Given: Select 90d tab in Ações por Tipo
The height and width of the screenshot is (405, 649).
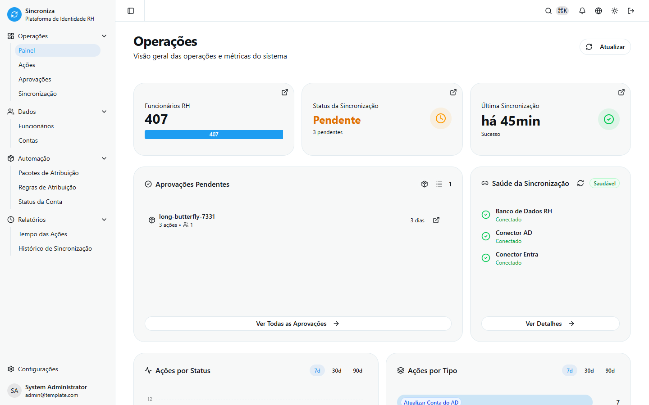Looking at the screenshot, I should [x=610, y=371].
